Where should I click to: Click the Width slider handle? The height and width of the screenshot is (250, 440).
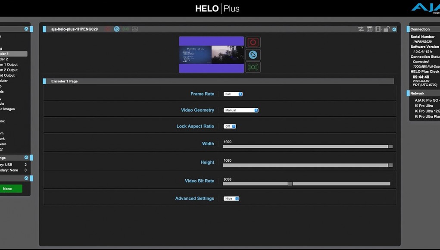(390, 147)
